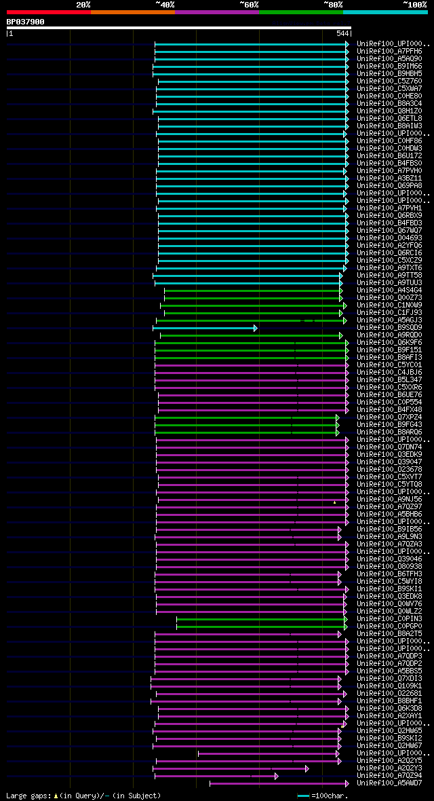The width and height of the screenshot is (434, 801).
Task: Click the short cyan alignment bar for B9SQD9
Action: [205, 328]
